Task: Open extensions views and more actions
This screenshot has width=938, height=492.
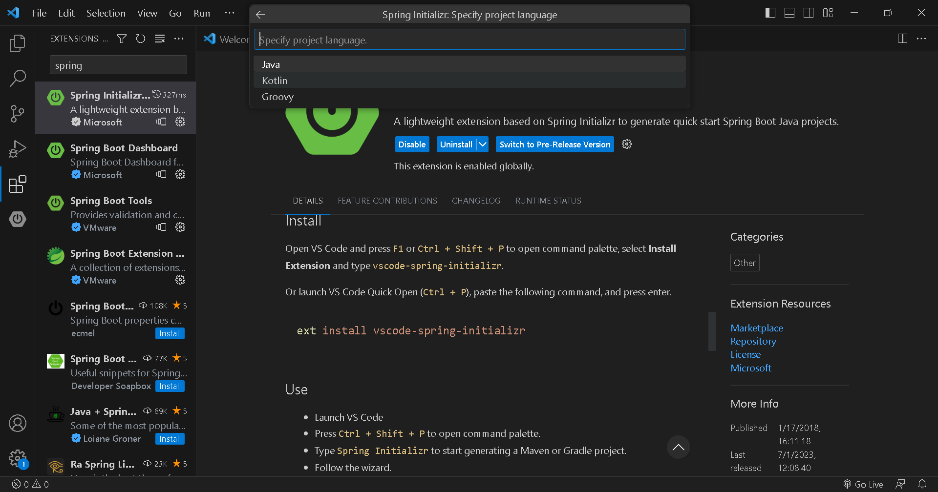Action: [179, 39]
